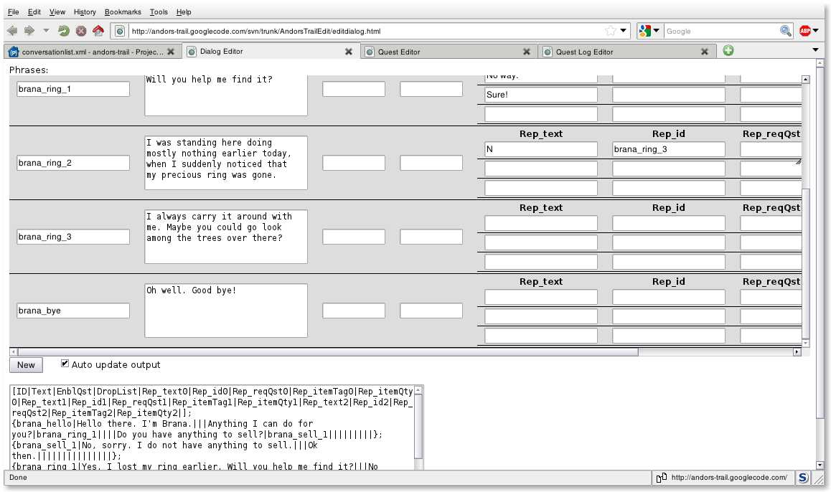The height and width of the screenshot is (492, 831).
Task: Open a new tab with green plus
Action: click(728, 51)
